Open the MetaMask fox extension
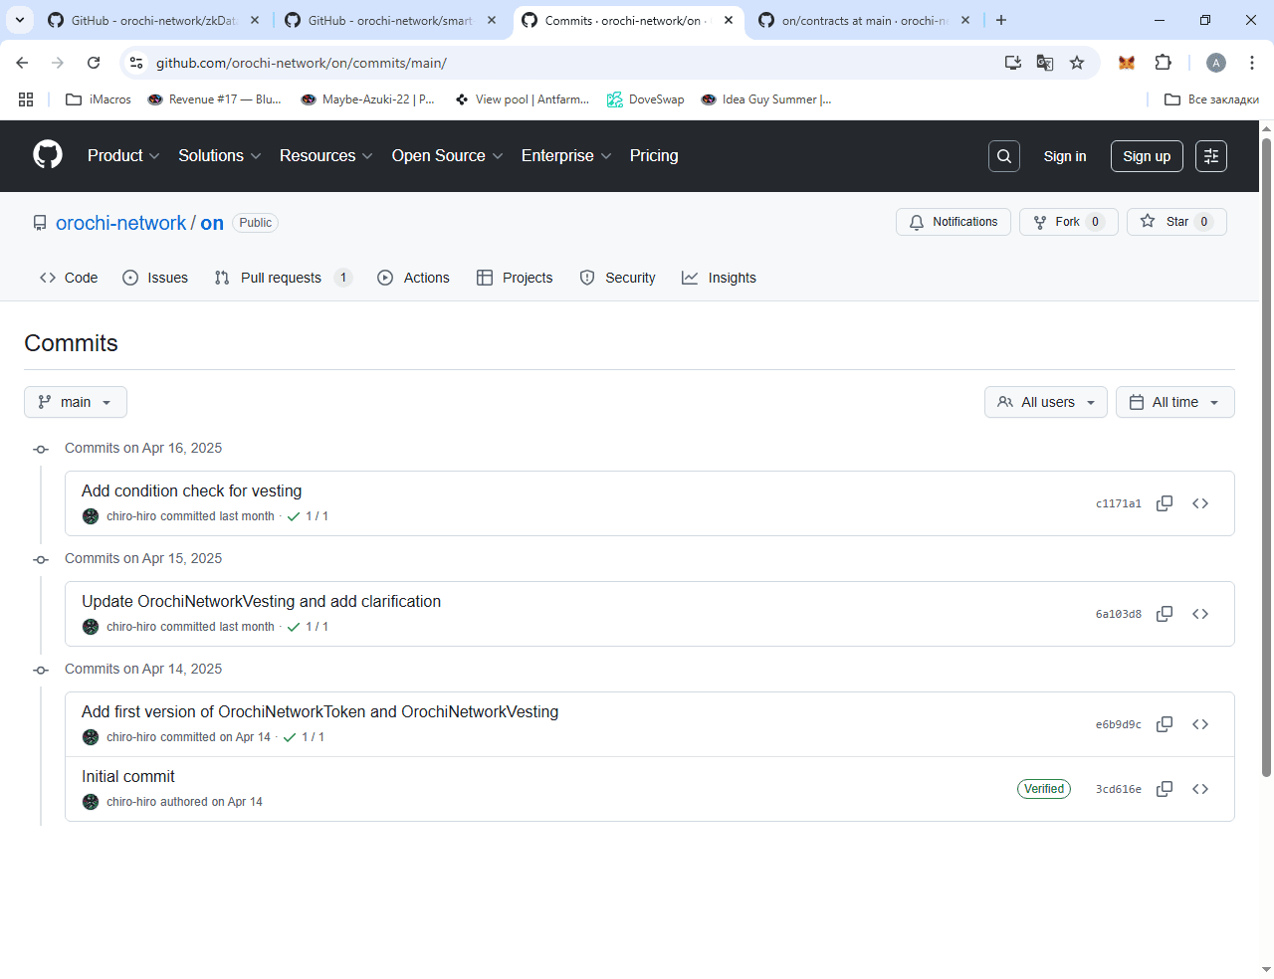Image resolution: width=1274 pixels, height=979 pixels. point(1127,63)
